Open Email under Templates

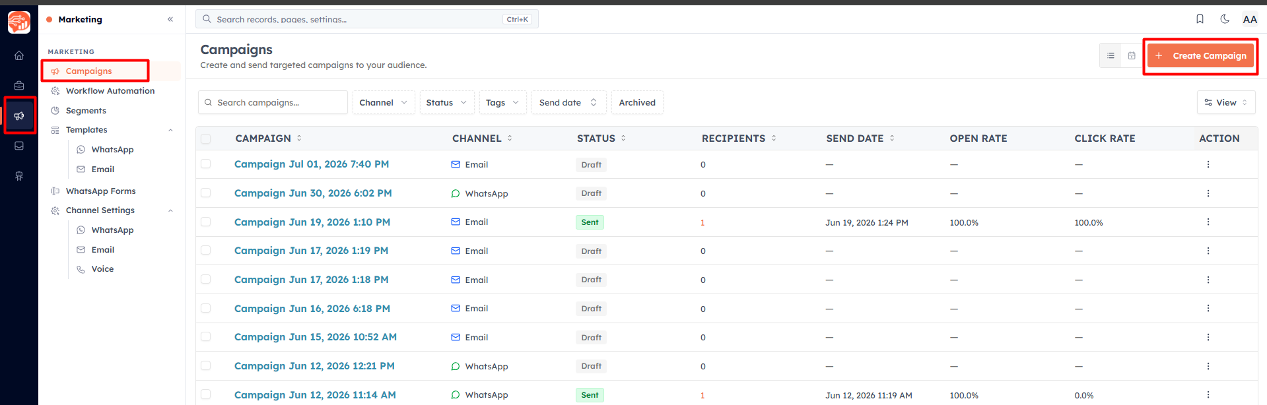point(102,170)
